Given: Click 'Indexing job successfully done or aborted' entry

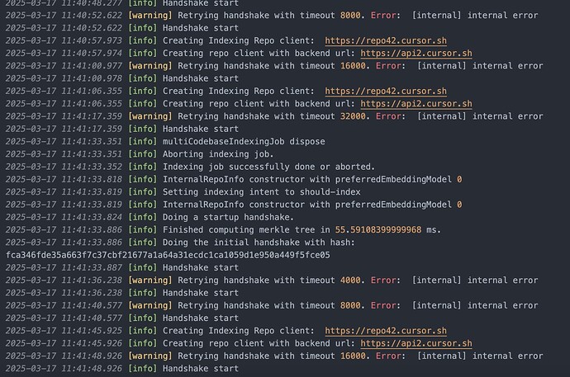Looking at the screenshot, I should click(190, 167).
